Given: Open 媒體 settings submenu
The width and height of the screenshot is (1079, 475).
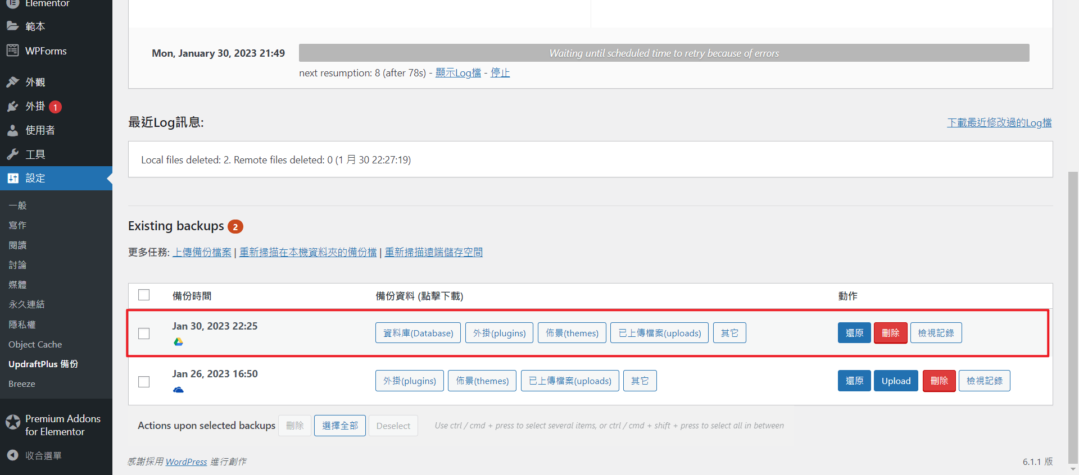Looking at the screenshot, I should (x=17, y=285).
